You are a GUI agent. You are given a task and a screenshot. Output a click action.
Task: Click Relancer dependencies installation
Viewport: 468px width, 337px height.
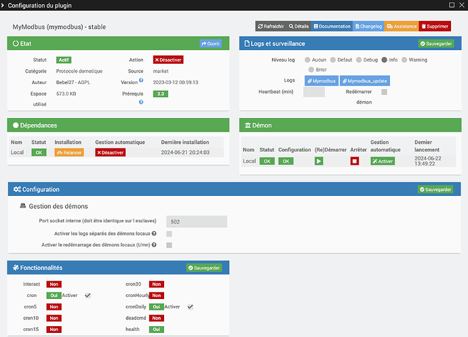(69, 153)
